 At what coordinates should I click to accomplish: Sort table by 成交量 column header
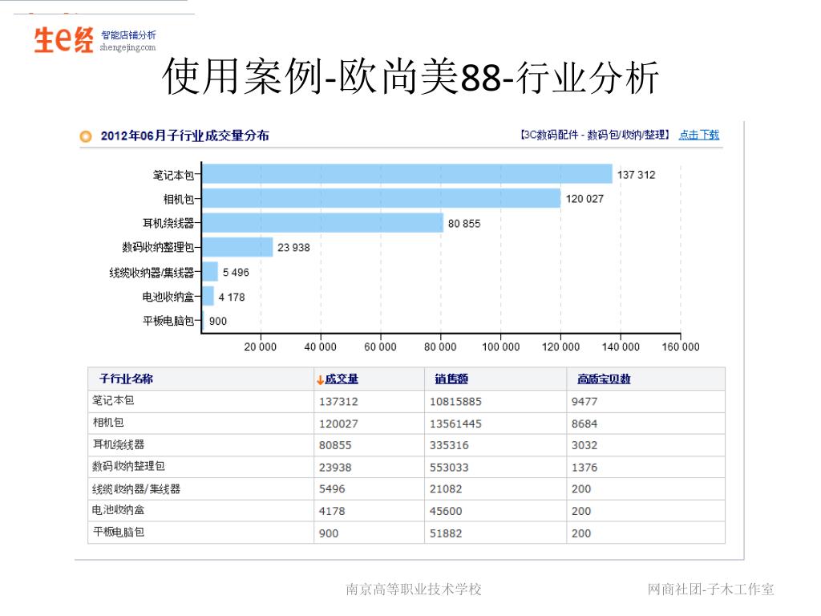342,379
